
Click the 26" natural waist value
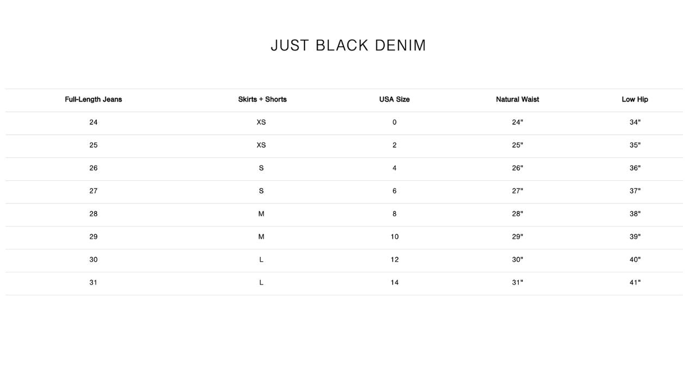(517, 168)
